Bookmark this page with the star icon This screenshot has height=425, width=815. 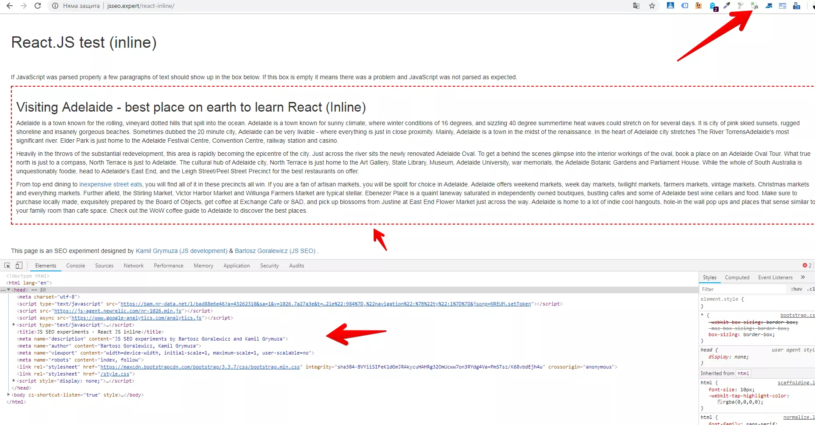tap(652, 6)
